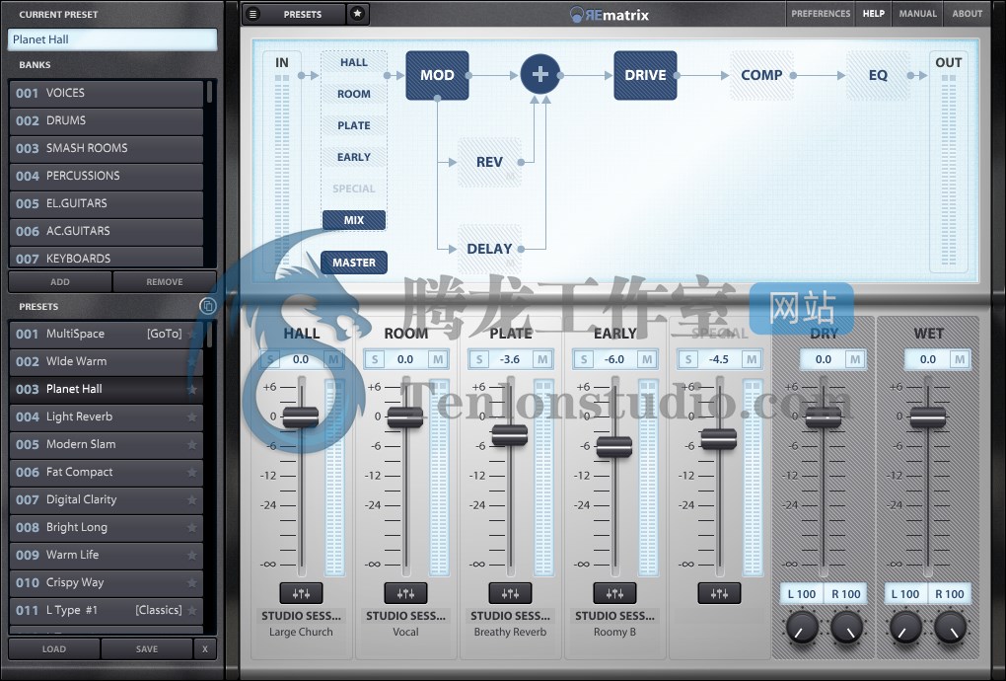Screen dimensions: 1006x681
Task: Favorite the Warm Life preset star
Action: (192, 556)
